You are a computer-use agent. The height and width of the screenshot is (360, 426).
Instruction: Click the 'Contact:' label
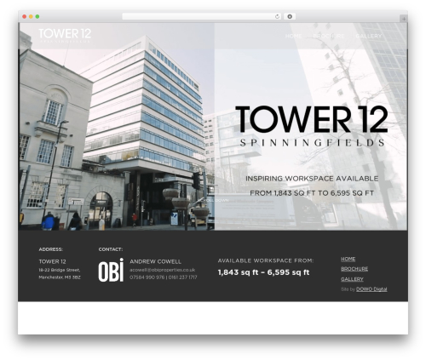tap(111, 249)
